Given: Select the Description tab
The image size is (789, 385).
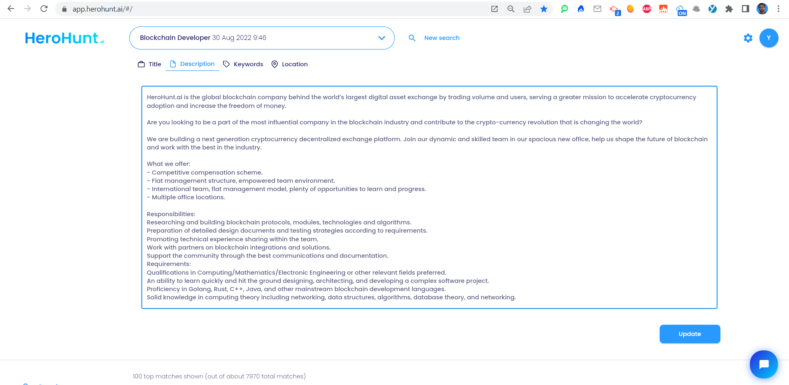Looking at the screenshot, I should 192,64.
